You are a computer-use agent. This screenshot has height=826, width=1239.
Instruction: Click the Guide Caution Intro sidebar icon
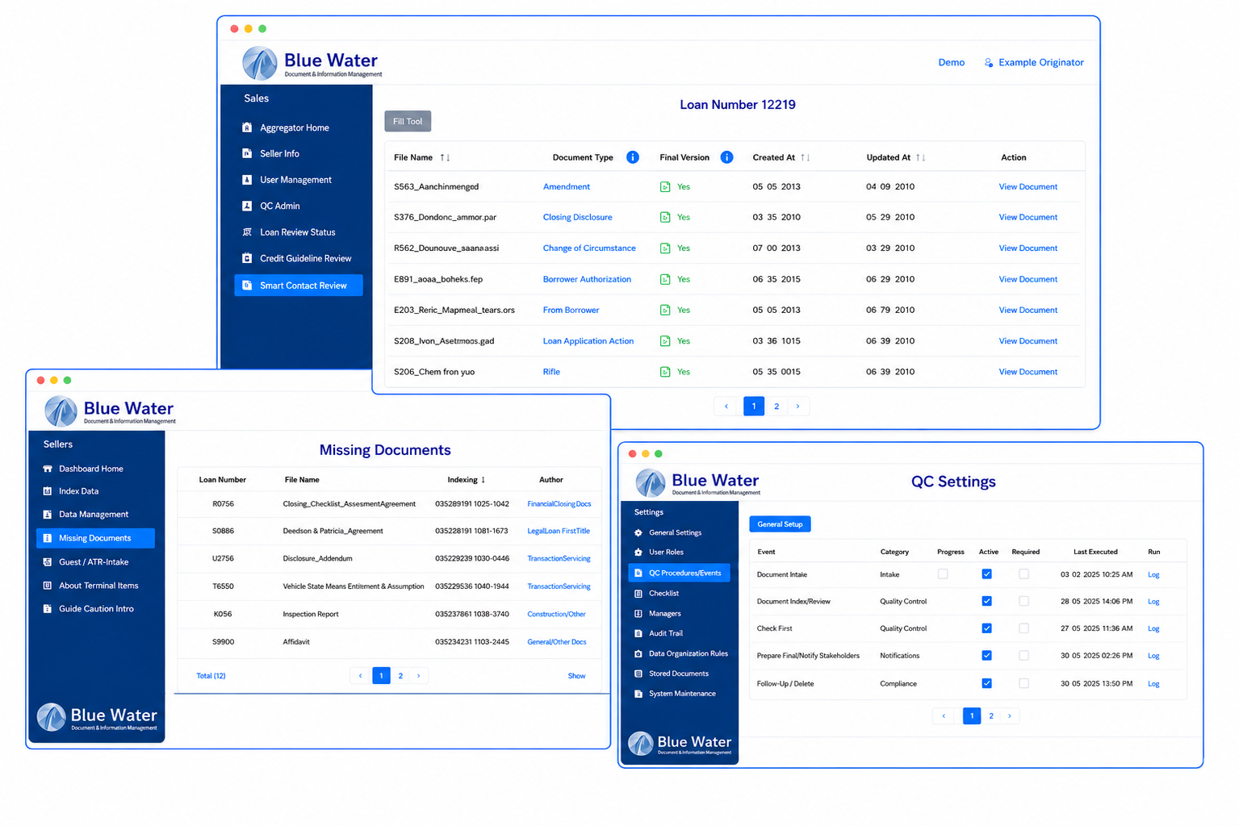coord(48,609)
